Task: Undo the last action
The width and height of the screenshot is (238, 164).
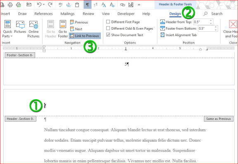Action: pyautogui.click(x=39, y=5)
